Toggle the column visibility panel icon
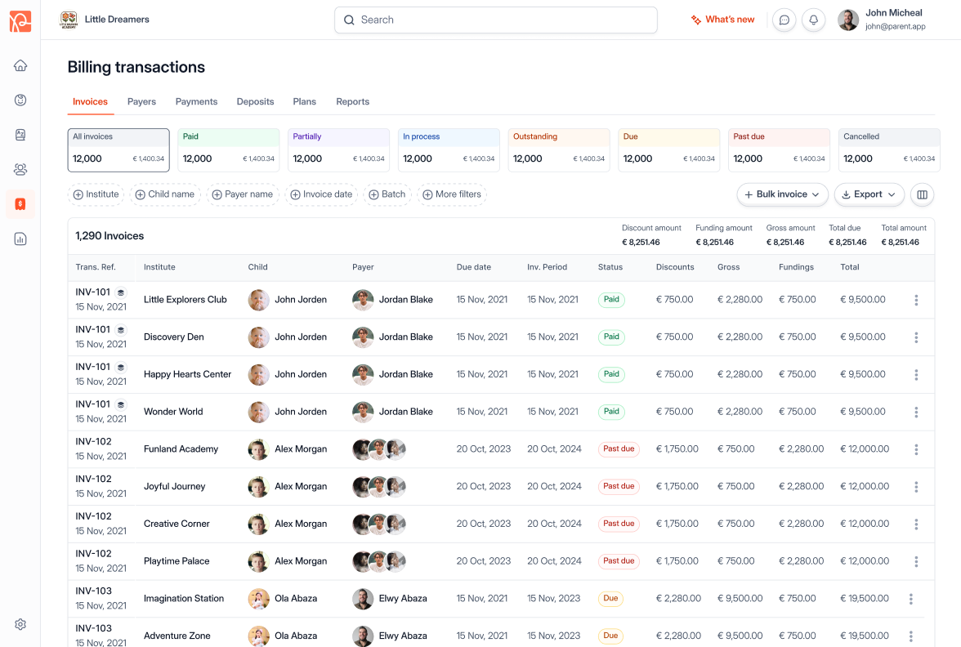Screen dimensions: 961x647 (x=922, y=194)
